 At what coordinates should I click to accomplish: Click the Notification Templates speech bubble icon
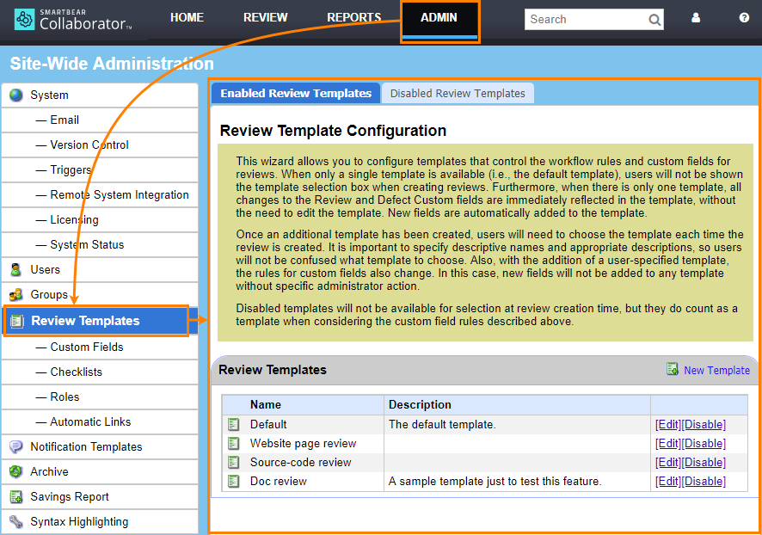point(15,446)
